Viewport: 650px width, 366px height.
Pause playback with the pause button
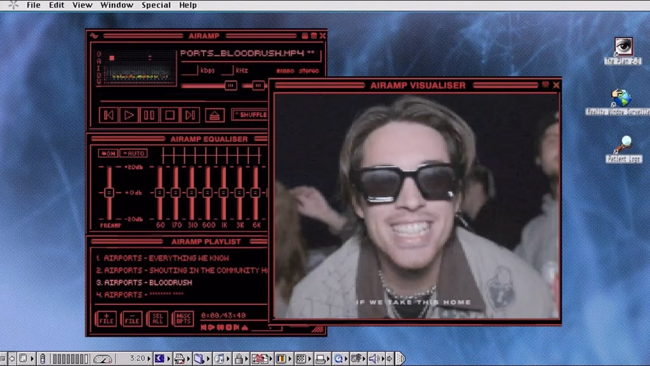click(149, 115)
